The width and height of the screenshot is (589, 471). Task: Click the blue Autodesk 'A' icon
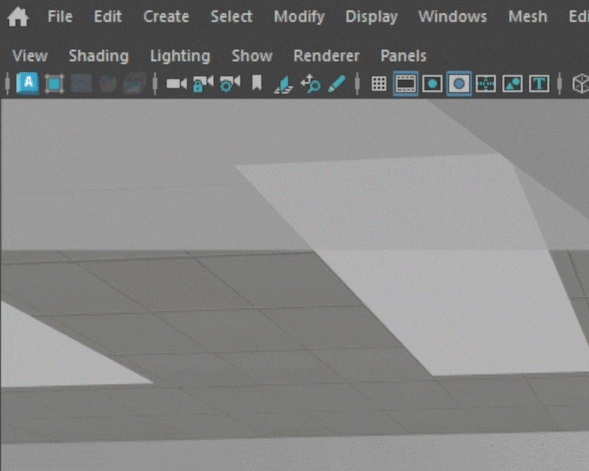(x=27, y=83)
